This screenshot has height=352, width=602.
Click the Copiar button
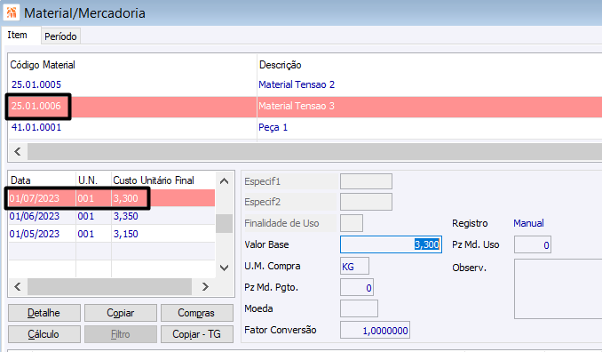click(121, 313)
